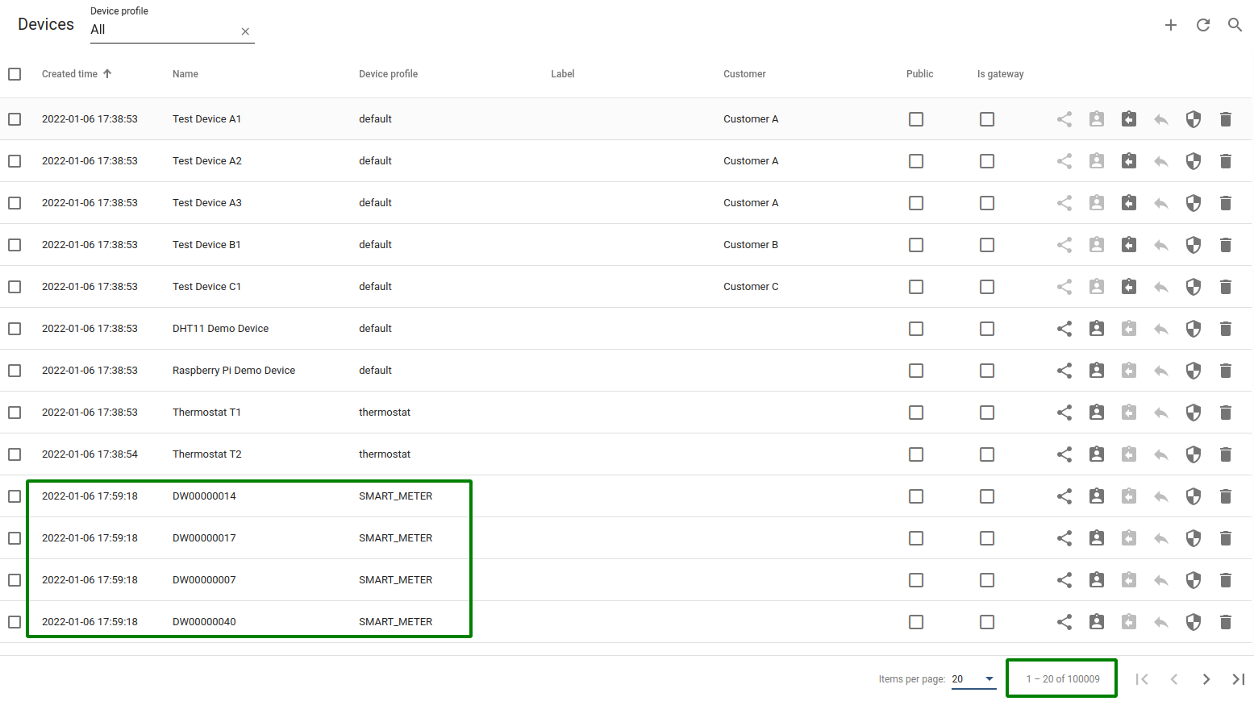Select all devices with header checkbox
Image resolution: width=1254 pixels, height=701 pixels.
pos(15,74)
